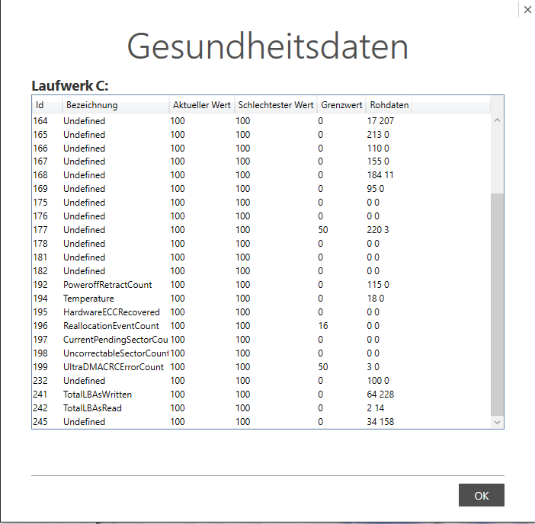Click raw data value 64 228
The image size is (535, 524).
click(x=380, y=394)
